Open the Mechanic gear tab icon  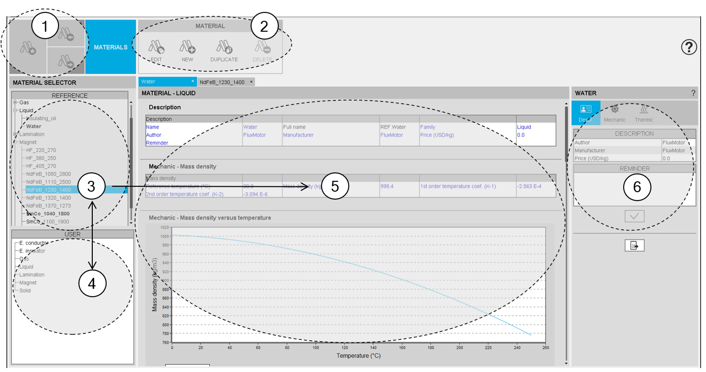(x=614, y=110)
